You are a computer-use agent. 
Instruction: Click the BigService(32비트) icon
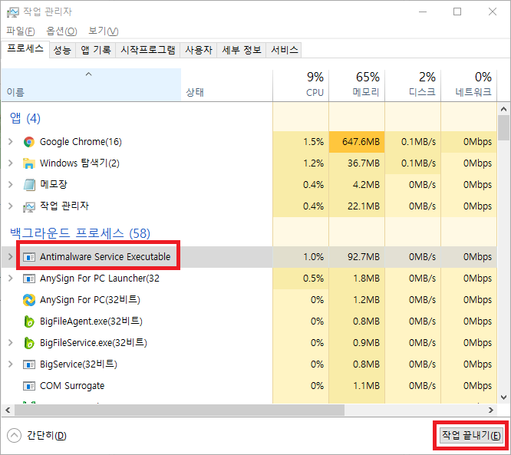tap(29, 364)
